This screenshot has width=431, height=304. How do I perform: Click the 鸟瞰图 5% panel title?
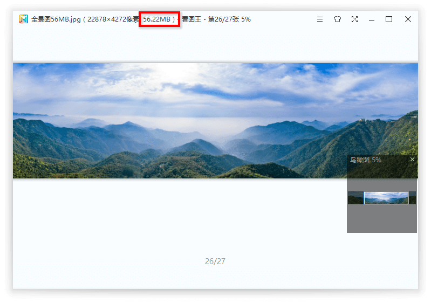coord(366,160)
